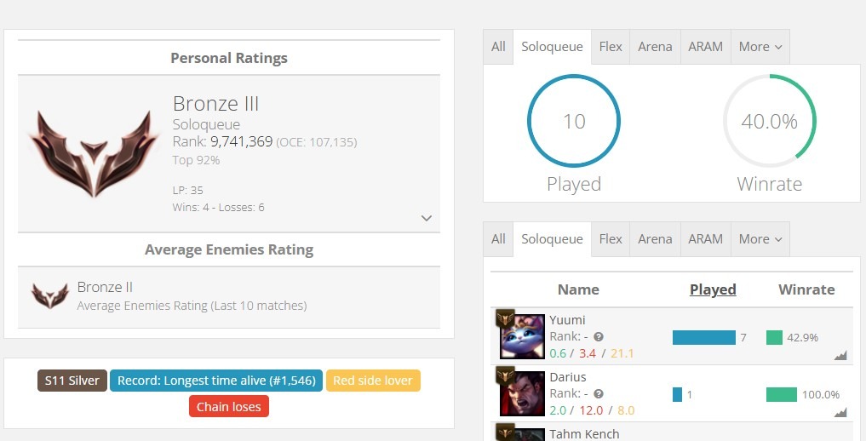Click the S11 Silver badge
The width and height of the screenshot is (866, 441).
click(72, 381)
